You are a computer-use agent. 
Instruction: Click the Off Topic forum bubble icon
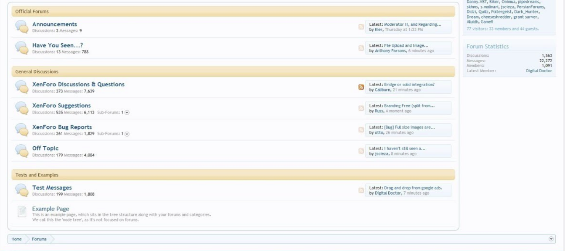(x=22, y=151)
